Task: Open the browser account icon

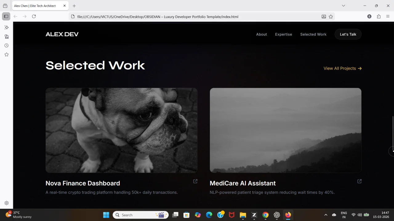Action: tap(369, 17)
